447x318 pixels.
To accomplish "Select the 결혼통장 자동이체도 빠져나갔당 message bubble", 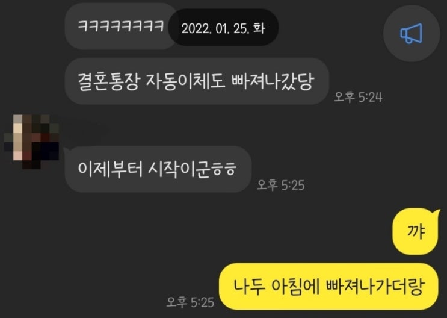I will [x=197, y=81].
